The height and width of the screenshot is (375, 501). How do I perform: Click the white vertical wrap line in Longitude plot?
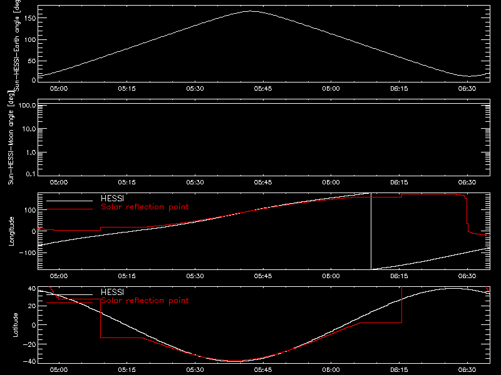click(x=371, y=231)
